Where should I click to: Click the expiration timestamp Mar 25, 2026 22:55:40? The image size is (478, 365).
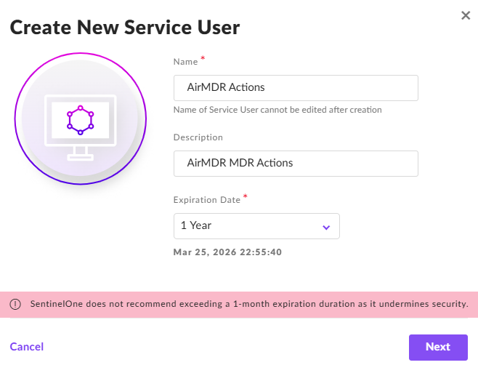pos(227,252)
